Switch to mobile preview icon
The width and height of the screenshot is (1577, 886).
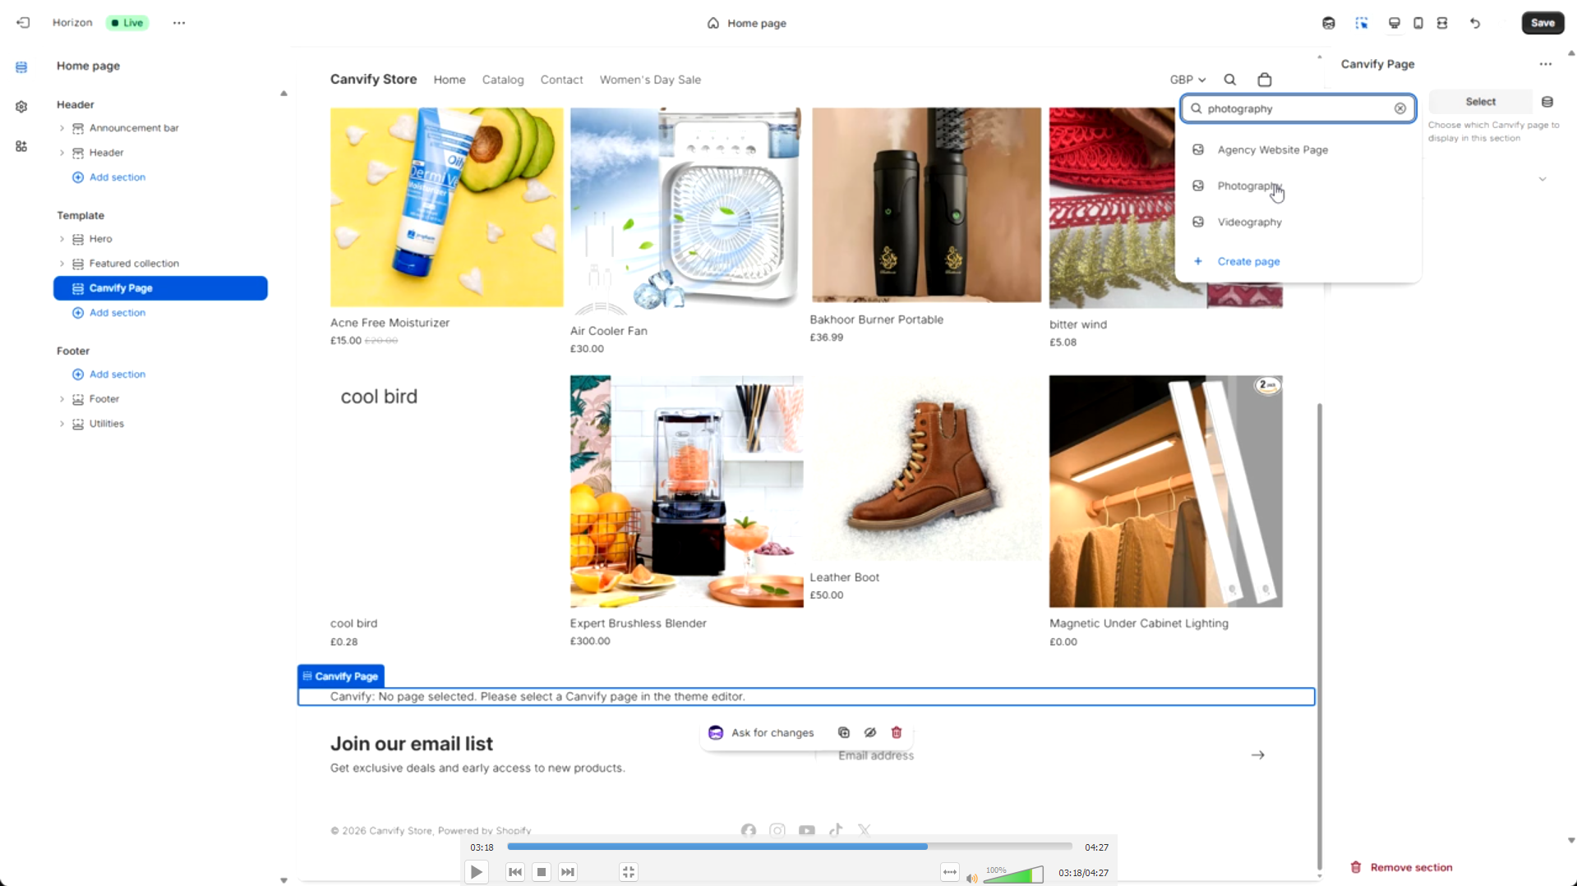[x=1418, y=23]
